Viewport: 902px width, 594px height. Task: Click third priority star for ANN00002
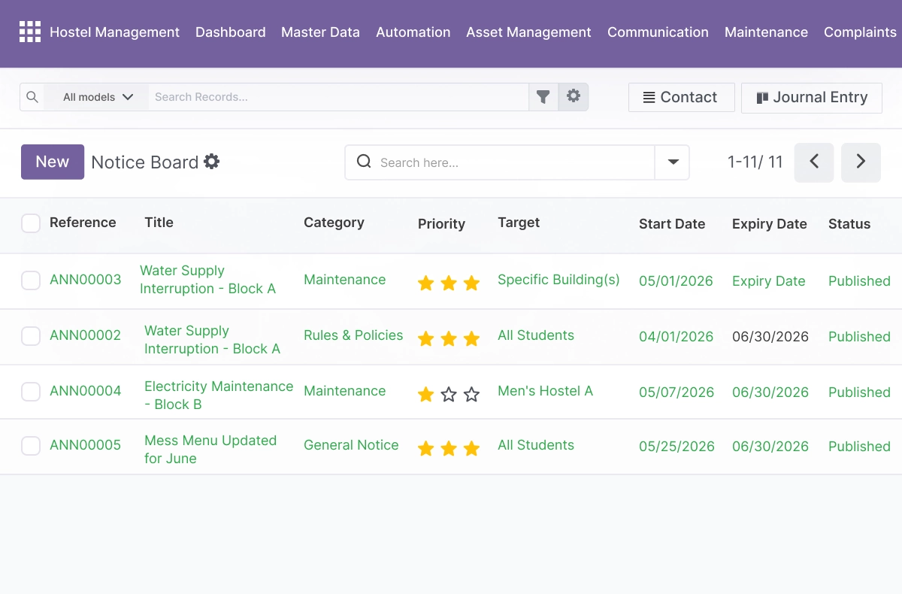tap(471, 338)
